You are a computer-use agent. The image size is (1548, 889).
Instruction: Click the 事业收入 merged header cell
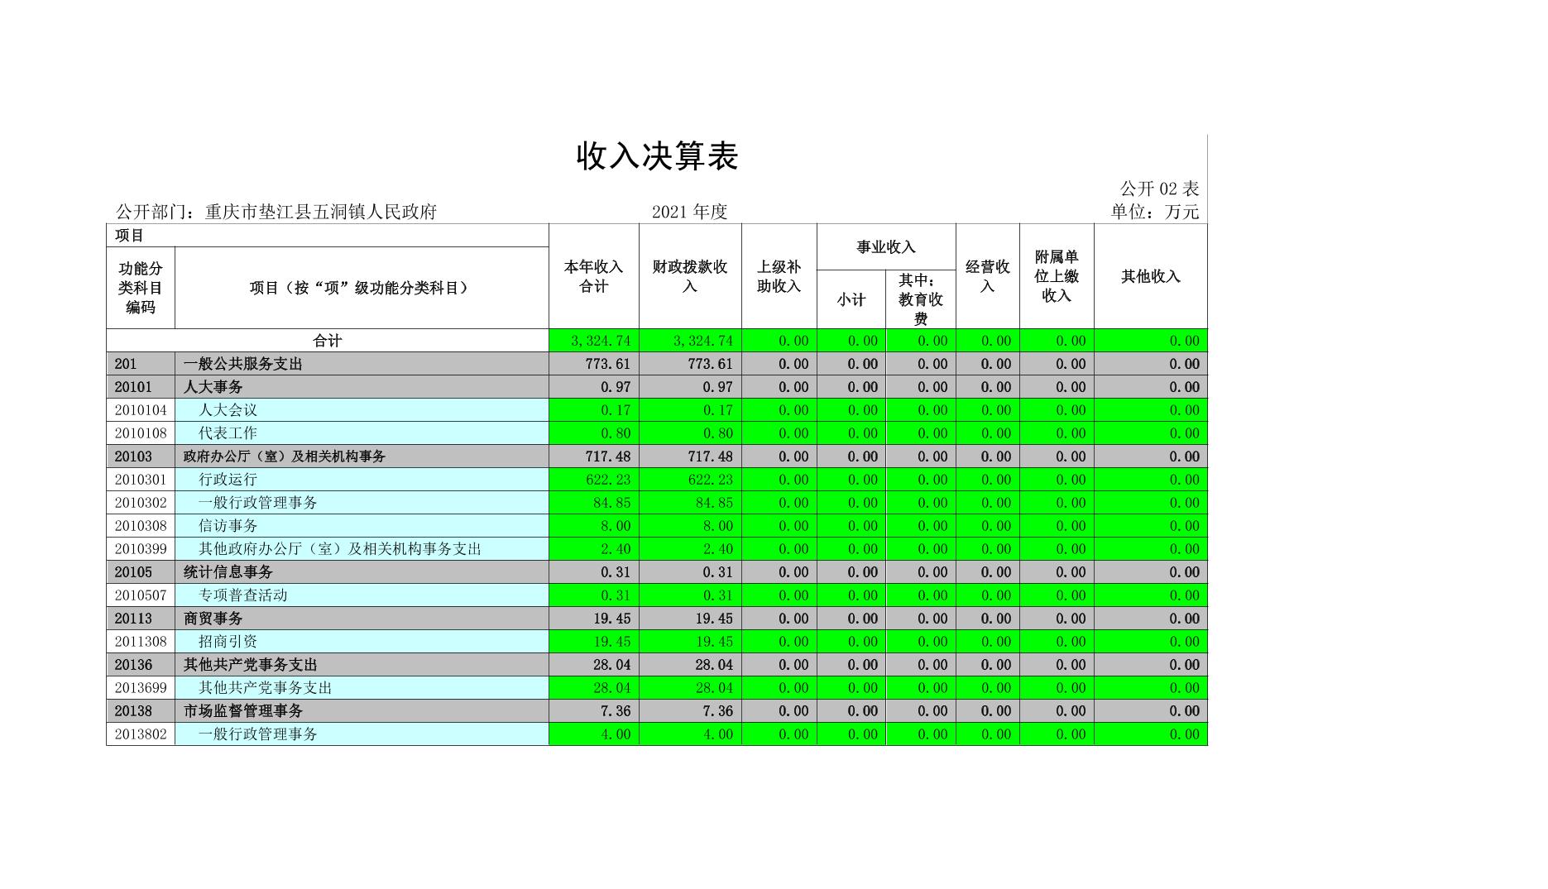pos(885,246)
